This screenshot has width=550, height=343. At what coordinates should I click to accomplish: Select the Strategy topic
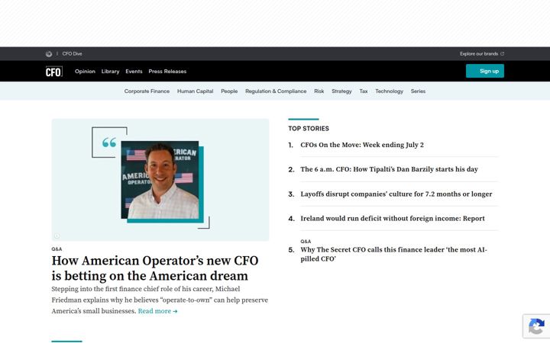(x=341, y=91)
